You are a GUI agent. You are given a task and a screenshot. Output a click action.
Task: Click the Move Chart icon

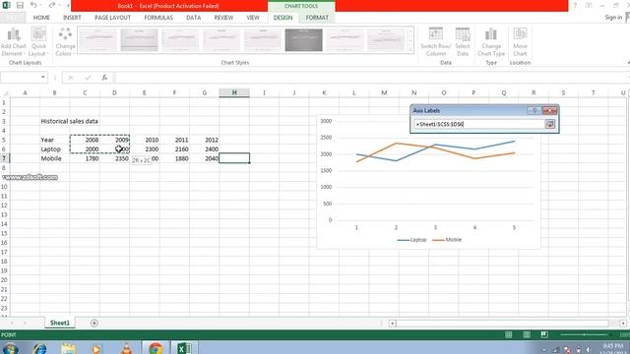click(520, 42)
